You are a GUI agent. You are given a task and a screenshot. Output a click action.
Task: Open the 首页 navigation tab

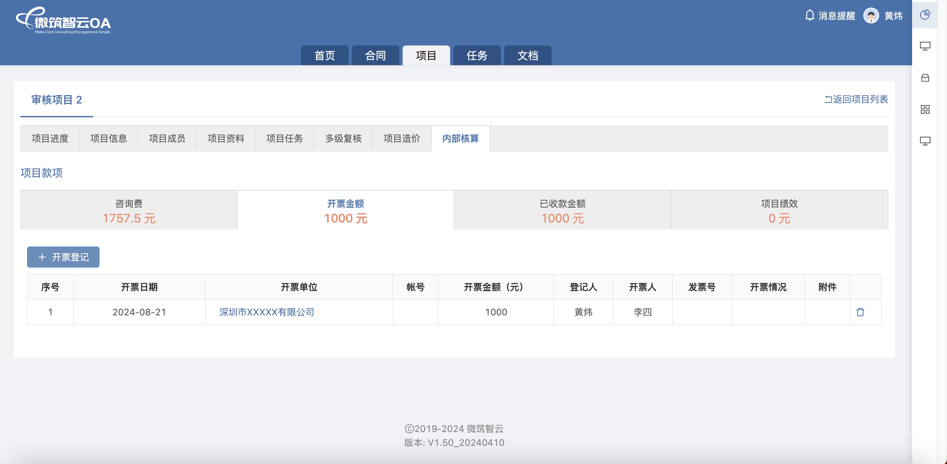pyautogui.click(x=324, y=55)
